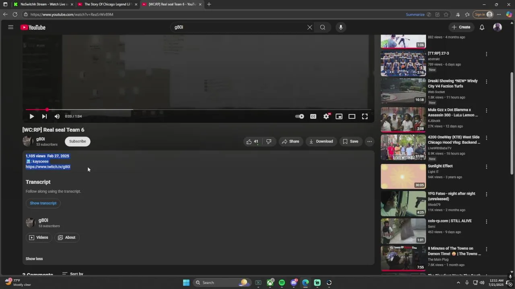Toggle theater mode

352,116
